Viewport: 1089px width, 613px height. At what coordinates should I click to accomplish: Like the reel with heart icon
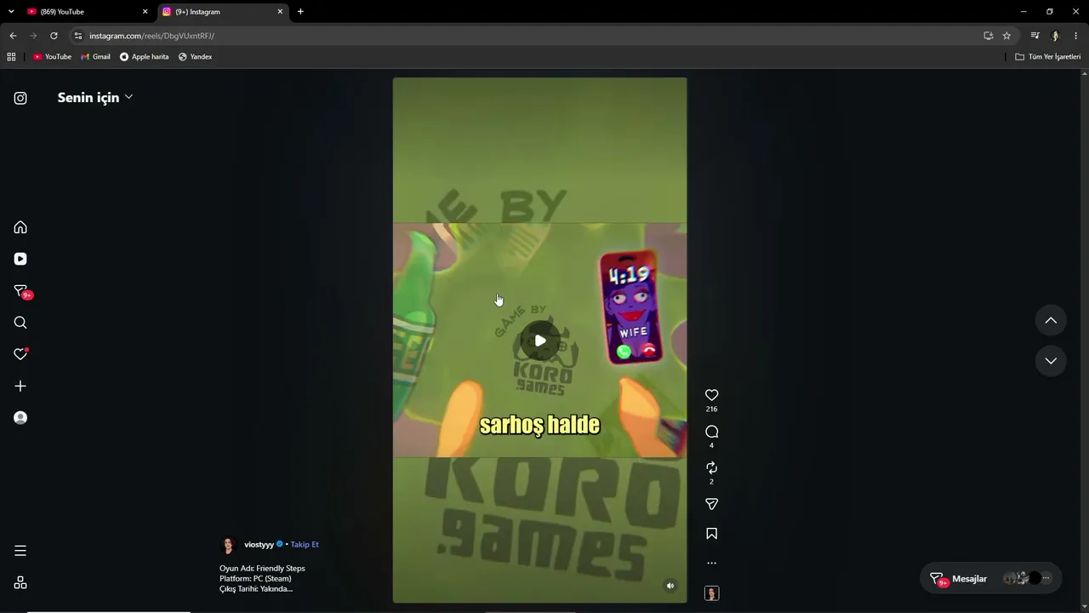click(x=712, y=395)
